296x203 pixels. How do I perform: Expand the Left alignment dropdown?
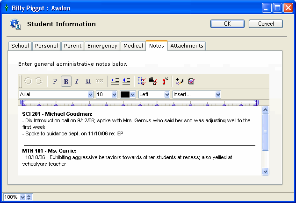point(167,94)
